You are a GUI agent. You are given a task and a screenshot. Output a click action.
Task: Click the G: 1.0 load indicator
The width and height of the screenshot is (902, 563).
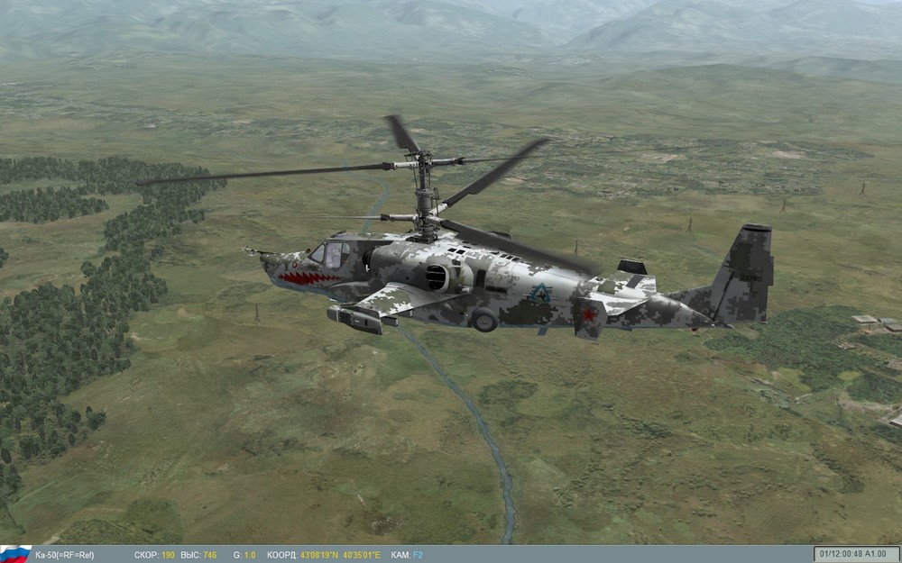point(243,551)
